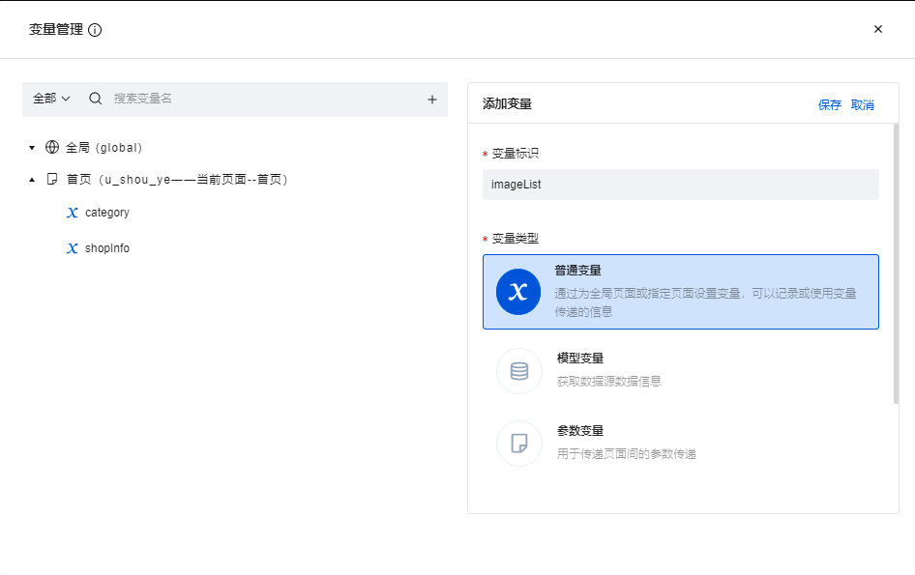Screen dimensions: 915x575
Task: Add a new variable with plus icon
Action: 431,100
